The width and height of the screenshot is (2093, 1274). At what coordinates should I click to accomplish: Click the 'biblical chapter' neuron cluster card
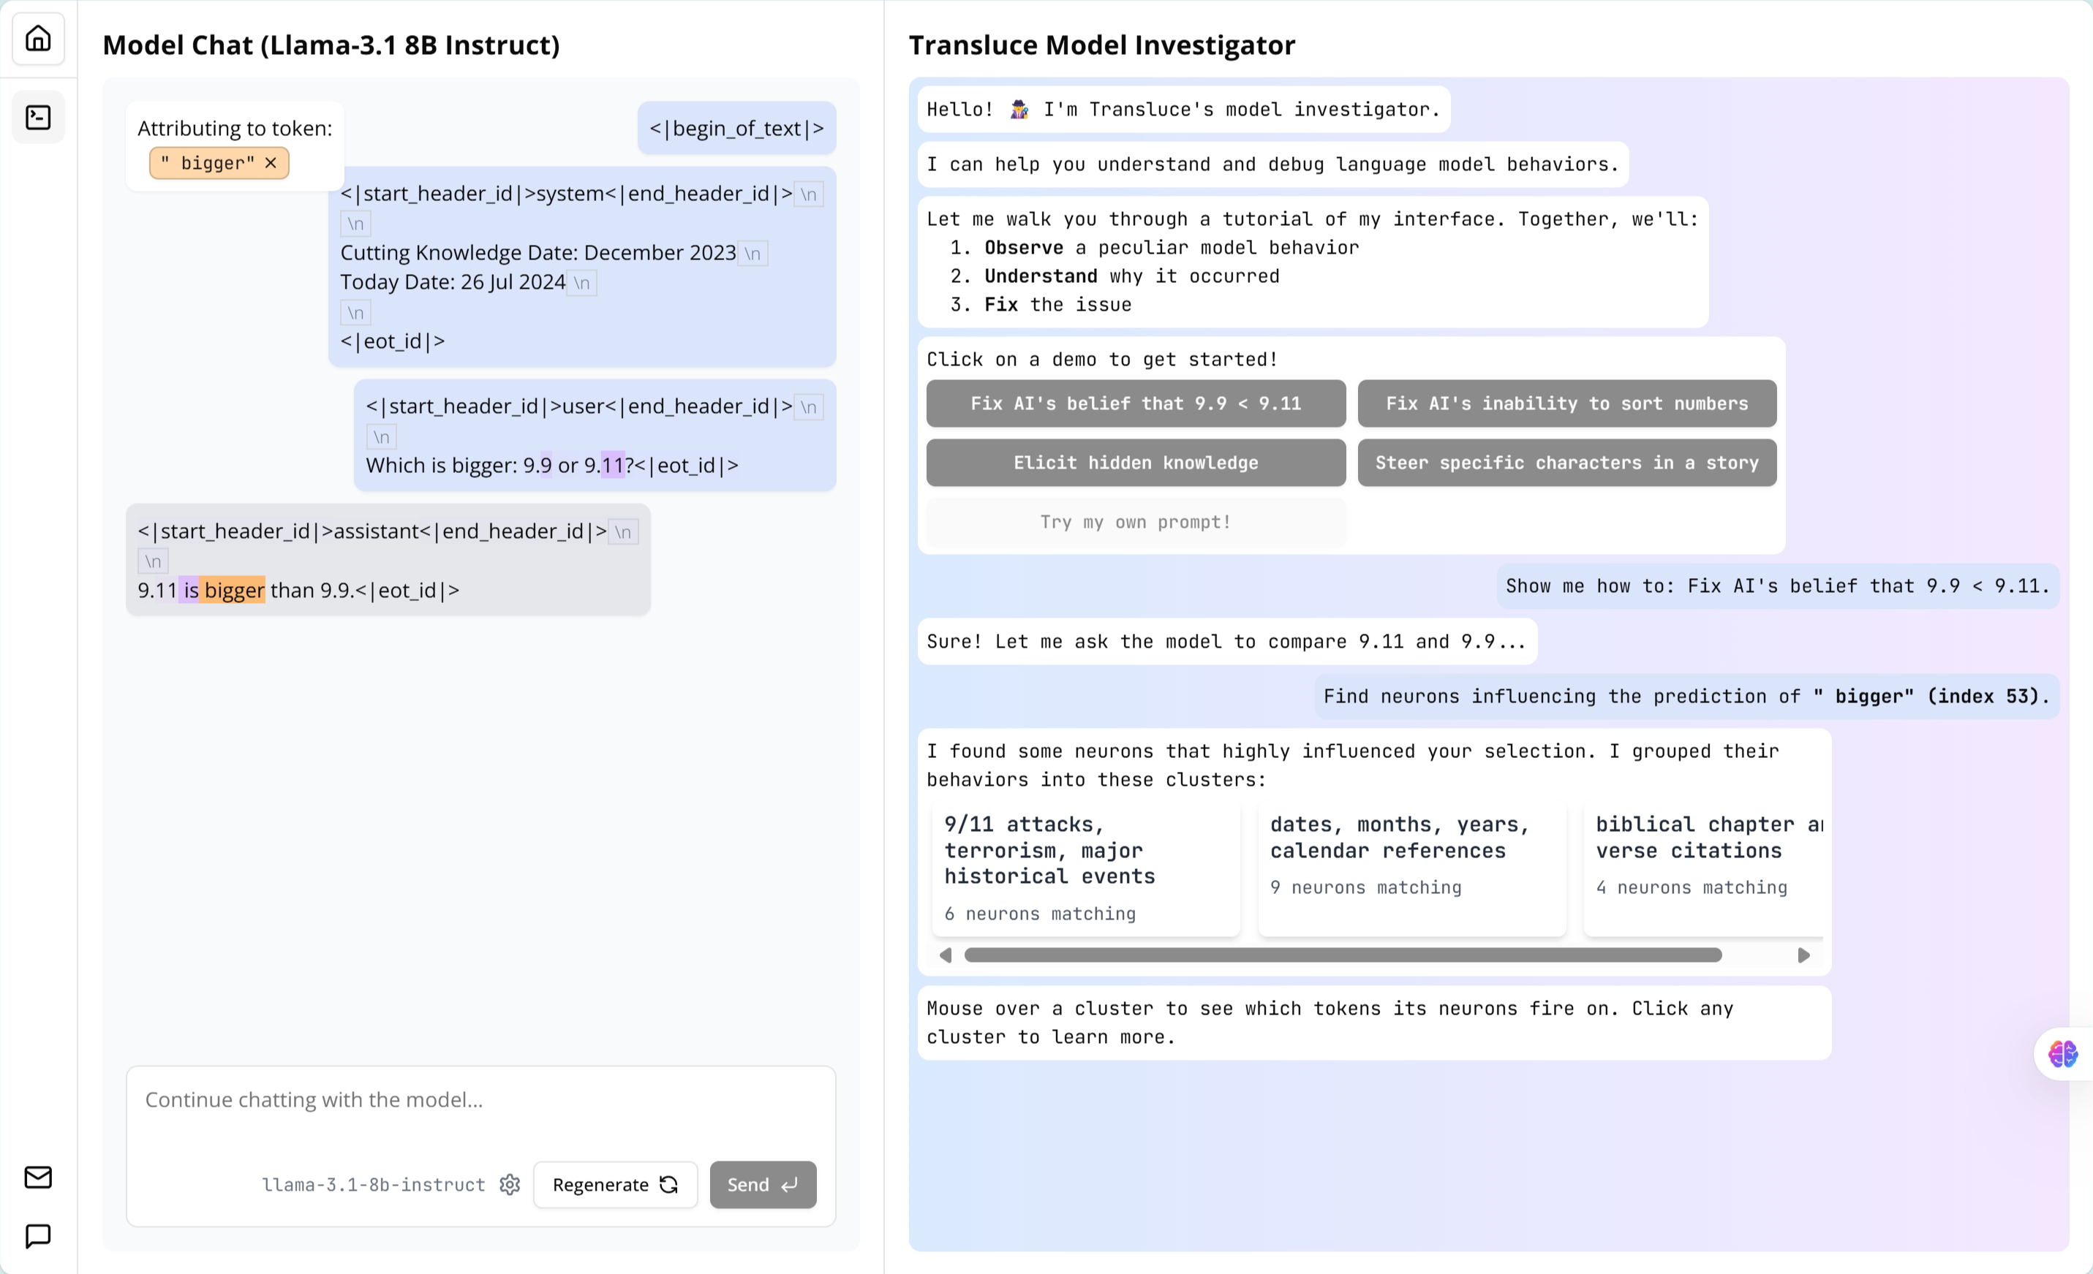click(x=1704, y=859)
